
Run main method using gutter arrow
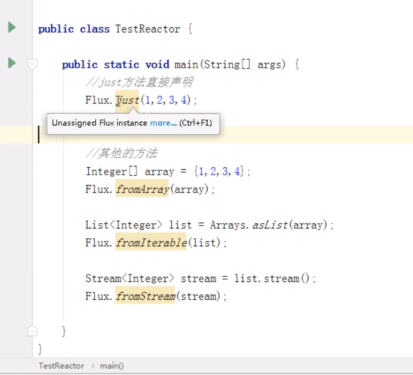click(x=12, y=63)
